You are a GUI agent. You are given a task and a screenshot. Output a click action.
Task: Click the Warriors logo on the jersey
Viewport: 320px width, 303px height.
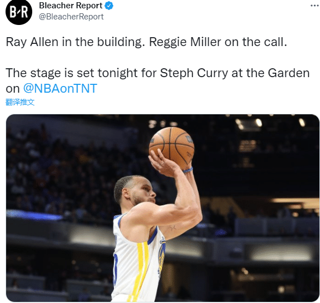162,256
